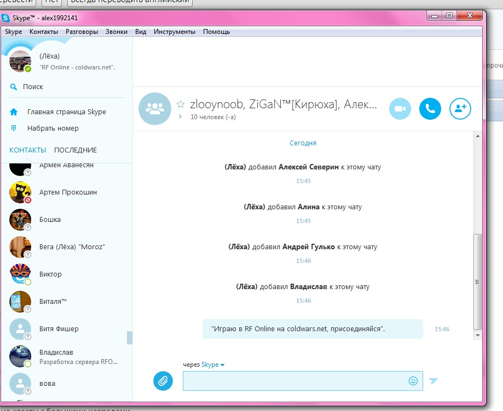Click the "Играю в RF Online" message bubble
Image resolution: width=503 pixels, height=411 pixels.
pos(313,328)
